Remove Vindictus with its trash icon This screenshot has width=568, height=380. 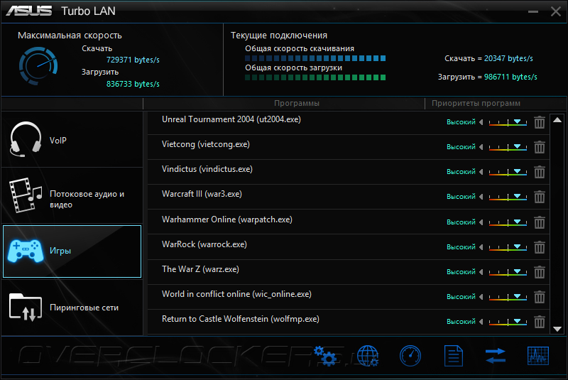[540, 172]
